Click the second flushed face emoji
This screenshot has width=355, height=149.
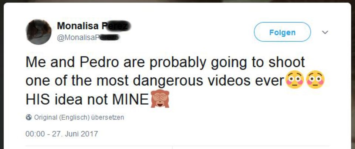pos(315,80)
